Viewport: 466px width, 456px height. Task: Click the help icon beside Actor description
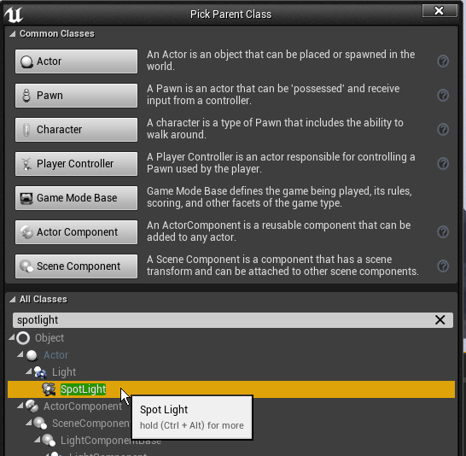click(x=443, y=61)
